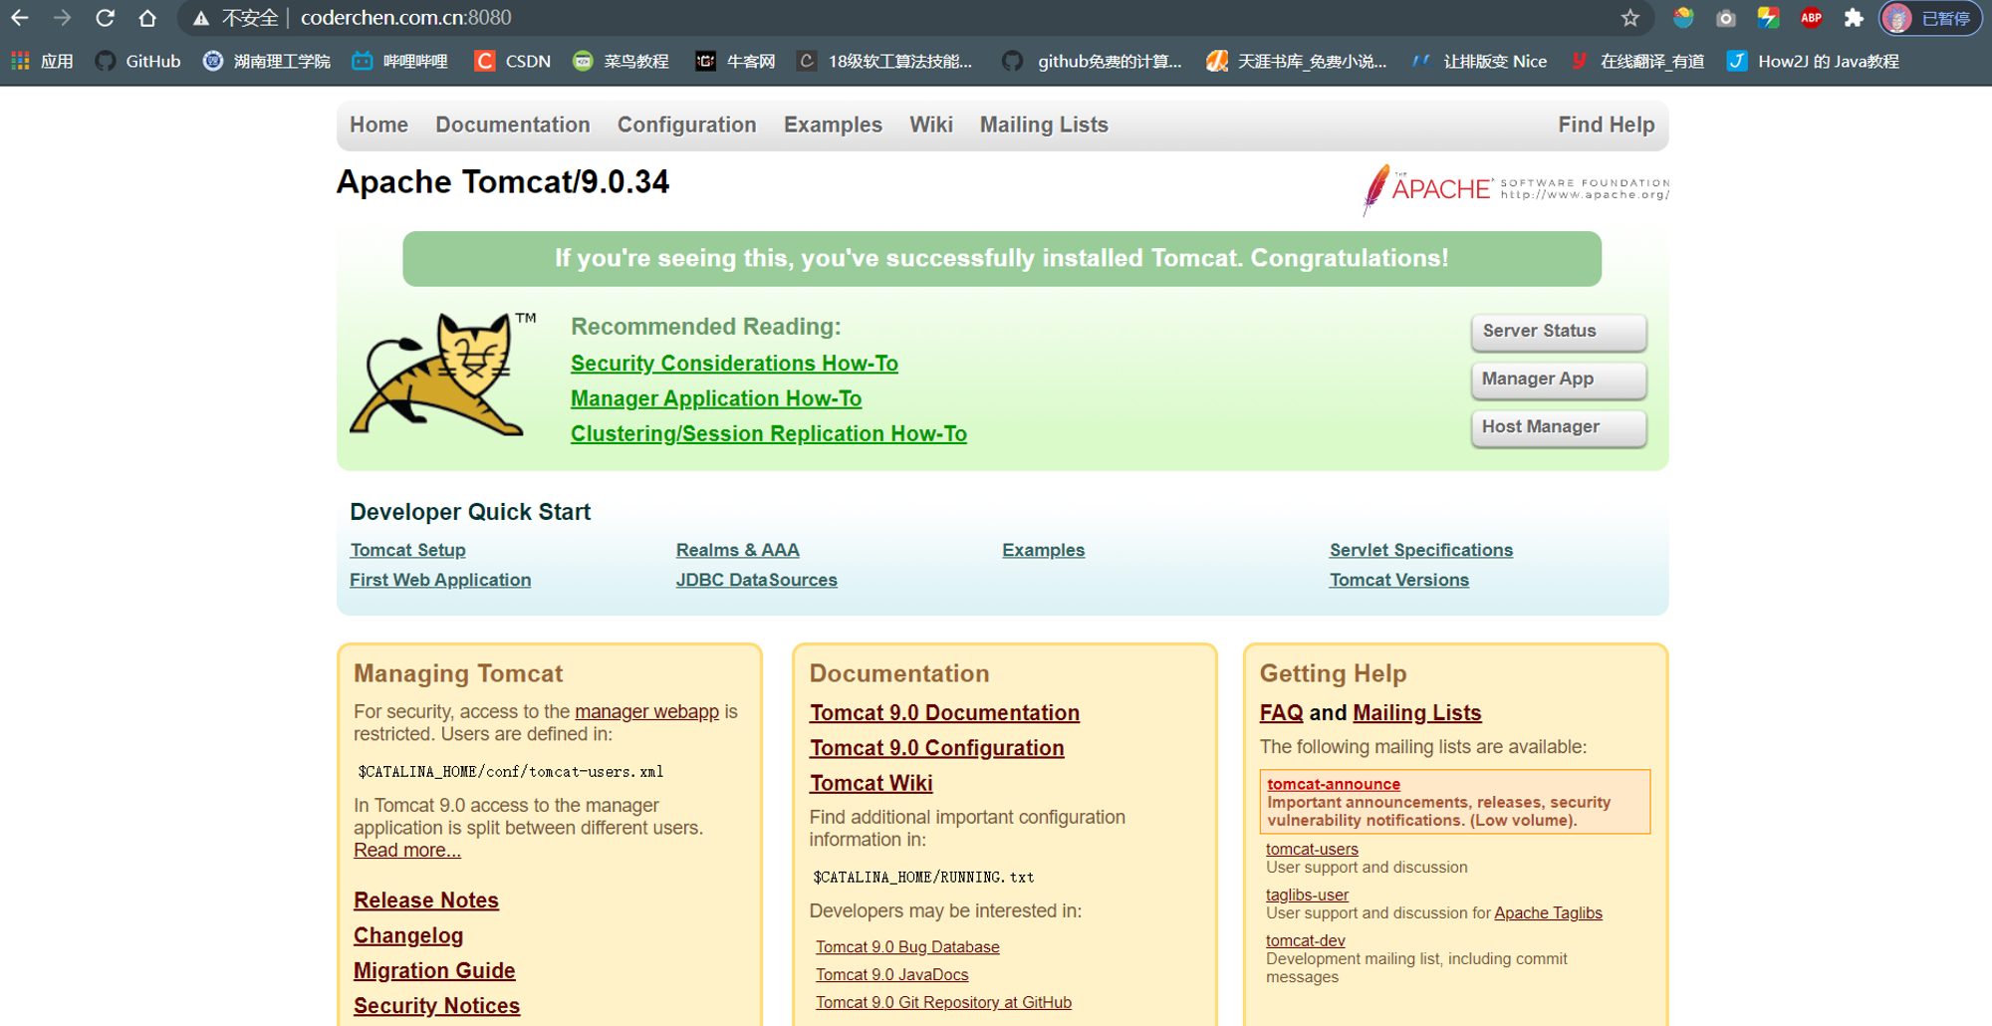Viewport: 1992px width, 1026px height.
Task: Open the 让排版变 Nice bookmark
Action: (1480, 61)
